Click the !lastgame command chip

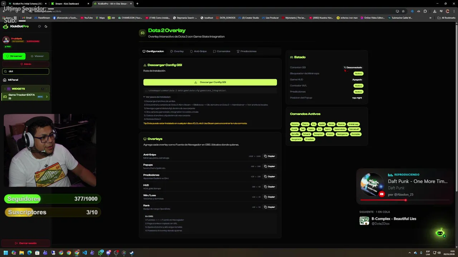pyautogui.click(x=342, y=134)
